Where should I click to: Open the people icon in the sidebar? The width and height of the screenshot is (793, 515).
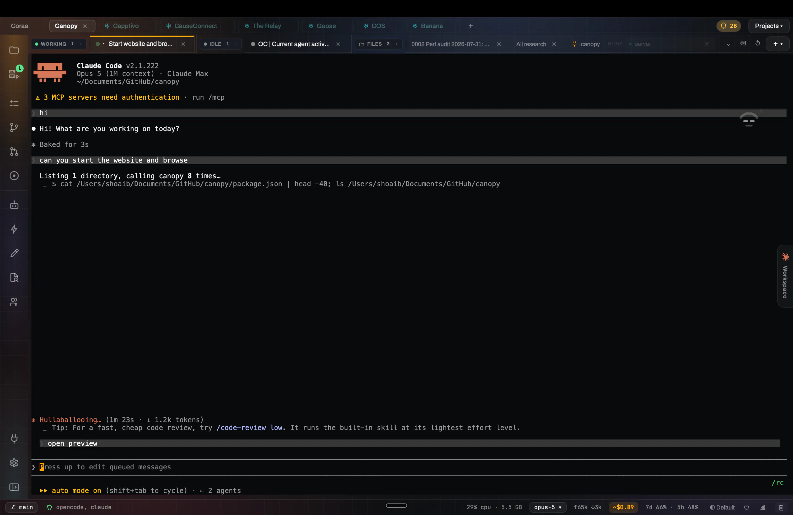click(14, 302)
